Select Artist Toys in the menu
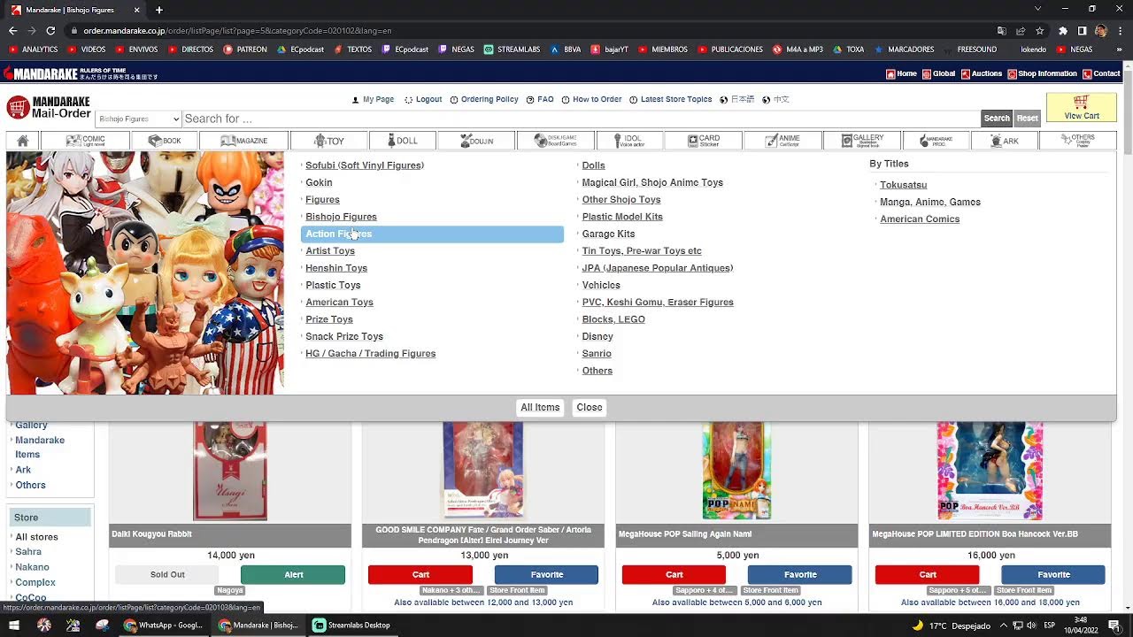This screenshot has width=1133, height=637. point(330,251)
